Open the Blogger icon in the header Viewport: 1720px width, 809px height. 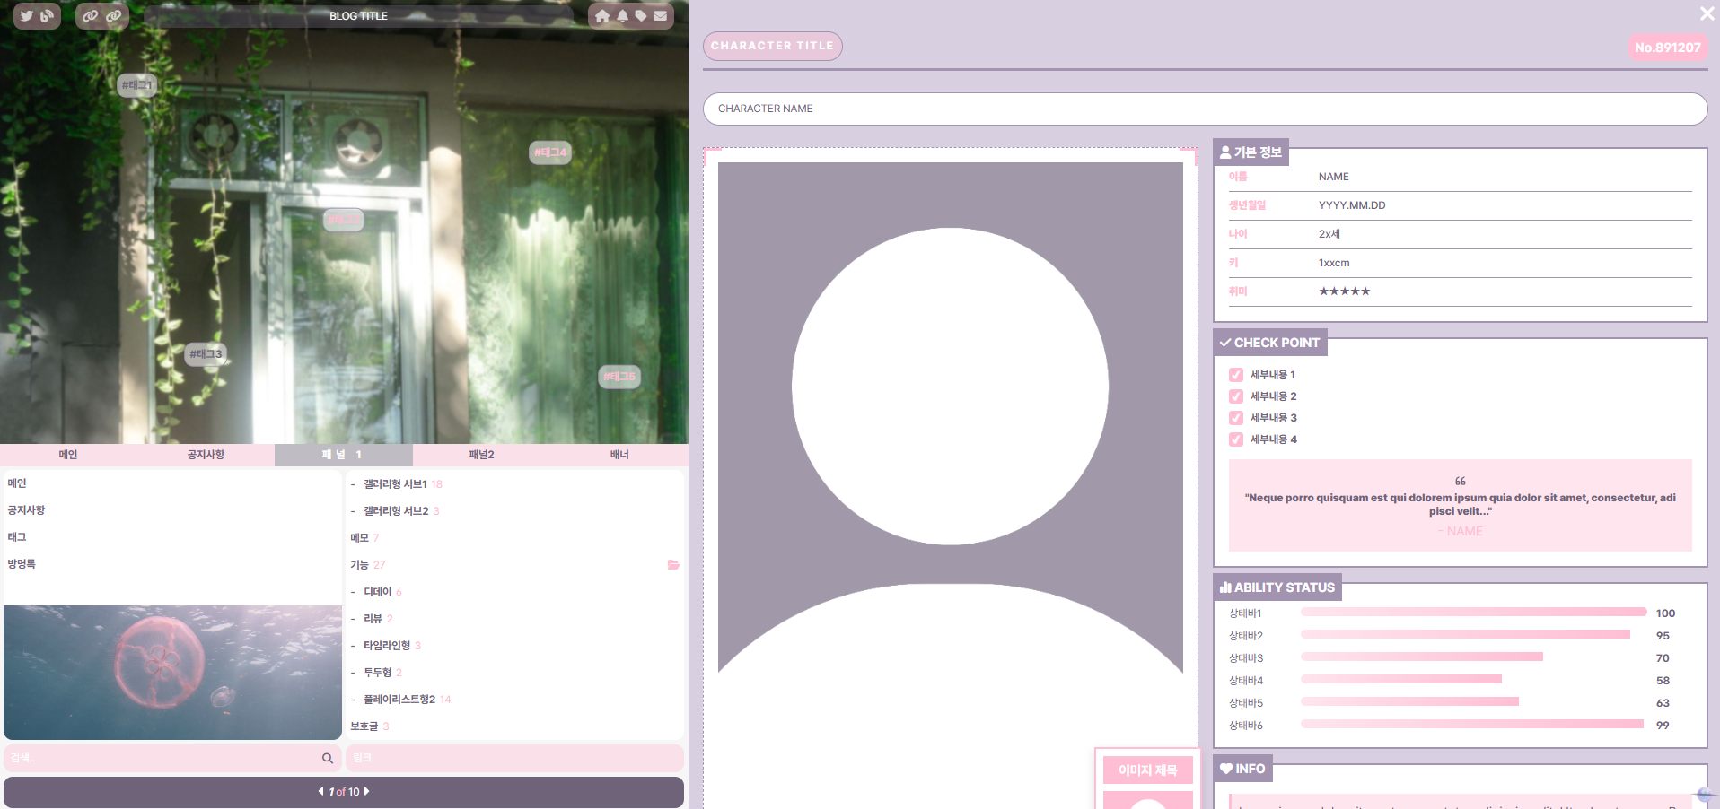click(48, 15)
